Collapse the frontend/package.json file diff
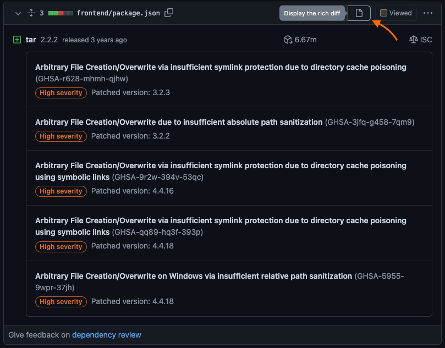This screenshot has height=348, width=445. tap(18, 13)
